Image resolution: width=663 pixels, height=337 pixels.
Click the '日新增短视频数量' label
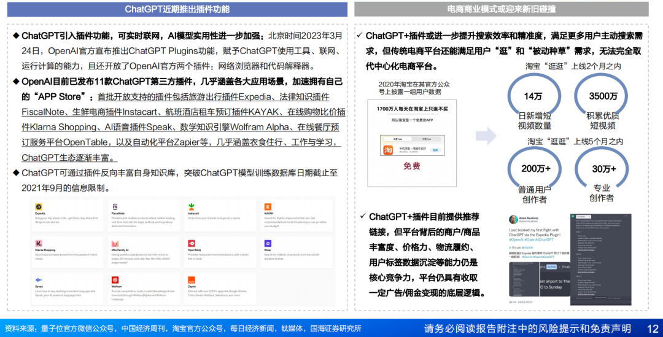[x=535, y=120]
